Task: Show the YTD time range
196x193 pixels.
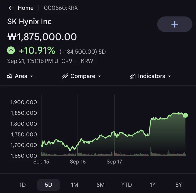Action: [x=127, y=185]
